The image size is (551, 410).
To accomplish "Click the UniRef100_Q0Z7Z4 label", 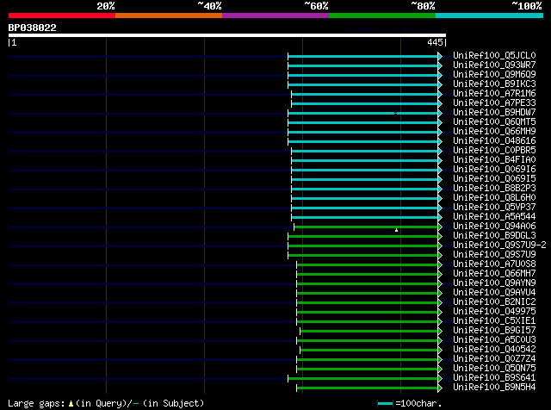I will 494,359.
